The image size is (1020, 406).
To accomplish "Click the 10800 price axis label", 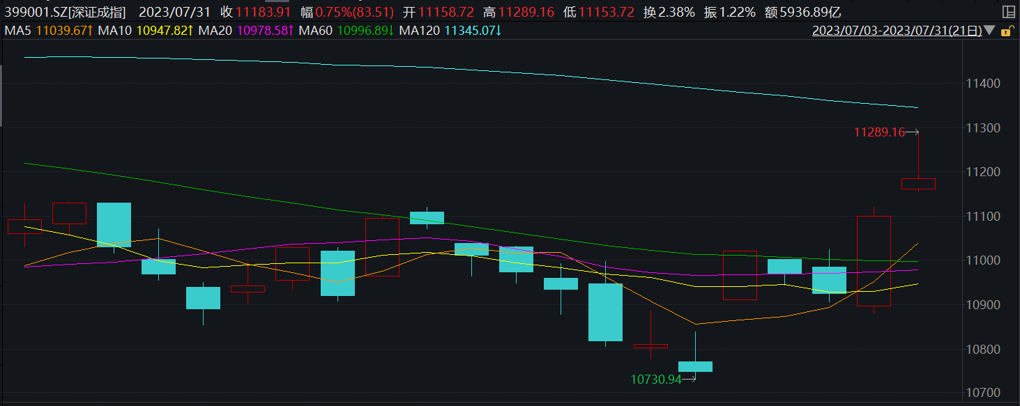I will point(985,349).
